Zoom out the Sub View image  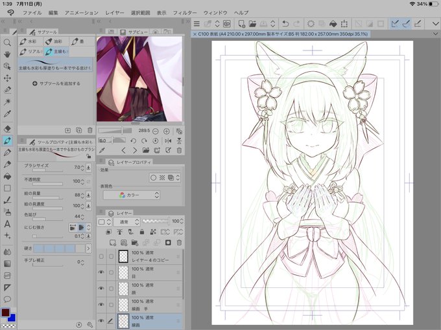coord(155,131)
